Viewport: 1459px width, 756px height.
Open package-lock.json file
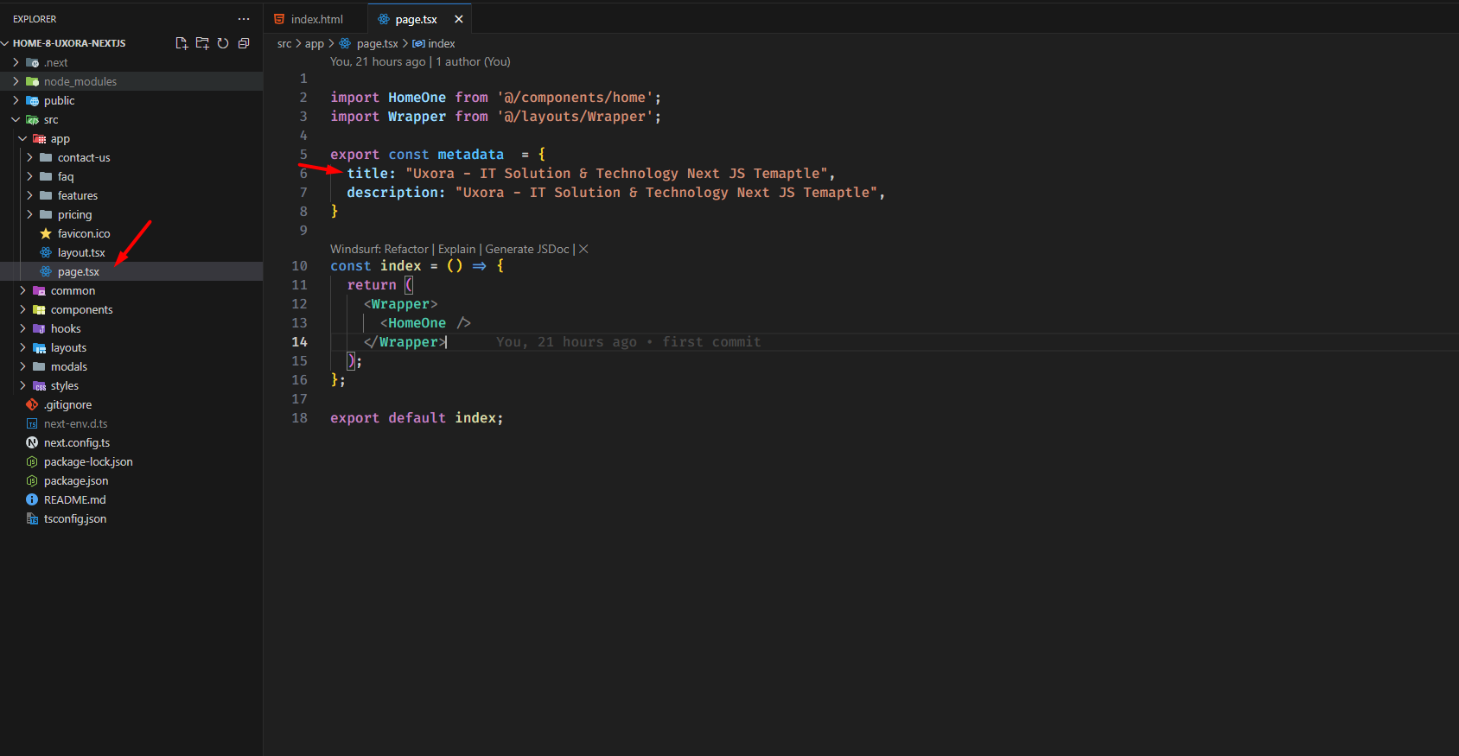tap(88, 461)
